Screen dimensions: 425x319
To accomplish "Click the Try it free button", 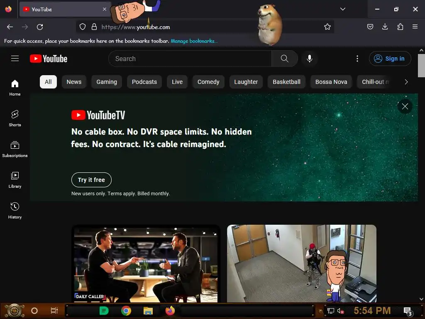I will pyautogui.click(x=91, y=180).
